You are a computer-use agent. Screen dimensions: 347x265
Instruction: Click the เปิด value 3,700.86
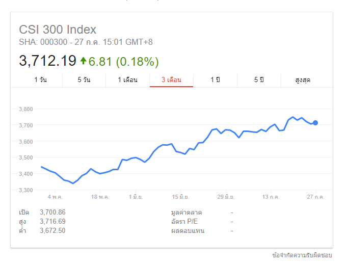point(52,212)
